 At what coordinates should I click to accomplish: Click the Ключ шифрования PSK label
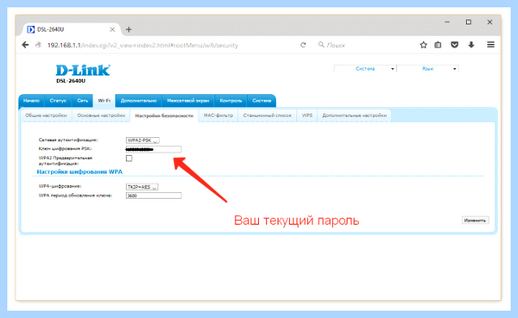click(x=65, y=149)
